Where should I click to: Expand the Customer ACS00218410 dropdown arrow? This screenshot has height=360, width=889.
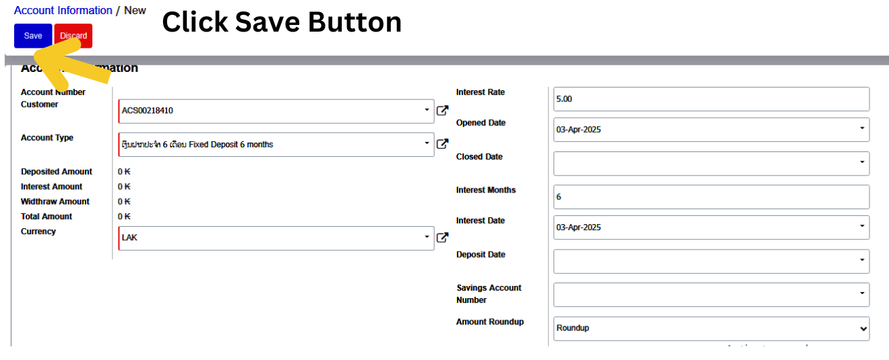(427, 110)
